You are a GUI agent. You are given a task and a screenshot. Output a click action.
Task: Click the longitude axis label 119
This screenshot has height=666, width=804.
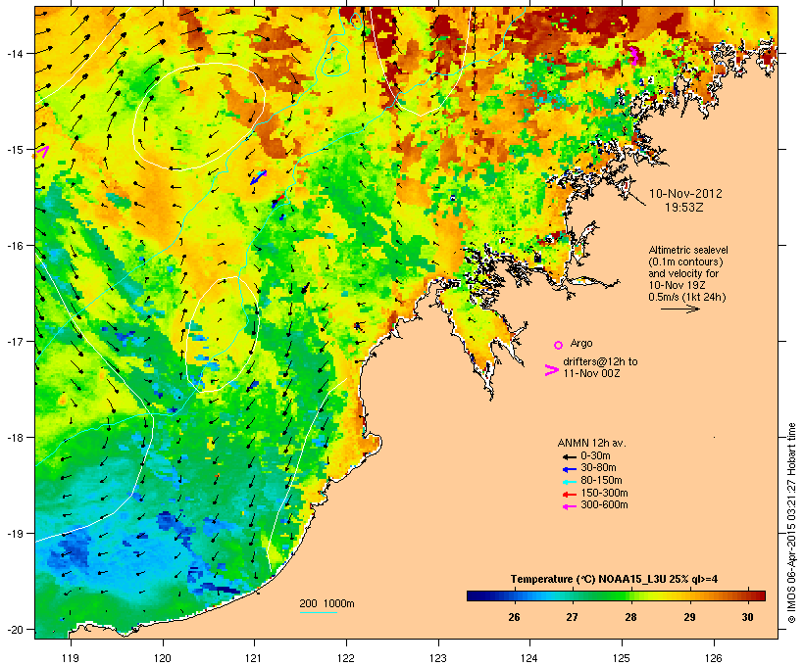point(71,658)
